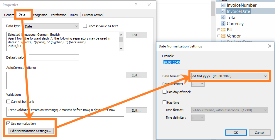The height and width of the screenshot is (140, 275).
Task: Select Vendor label in the fields tree
Action: click(234, 36)
